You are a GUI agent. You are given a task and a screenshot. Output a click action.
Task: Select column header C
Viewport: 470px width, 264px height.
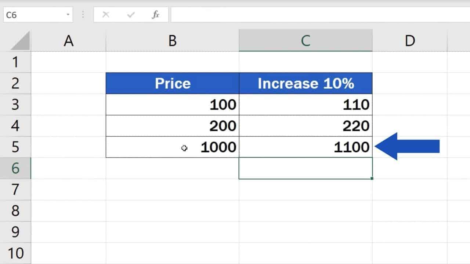[306, 40]
